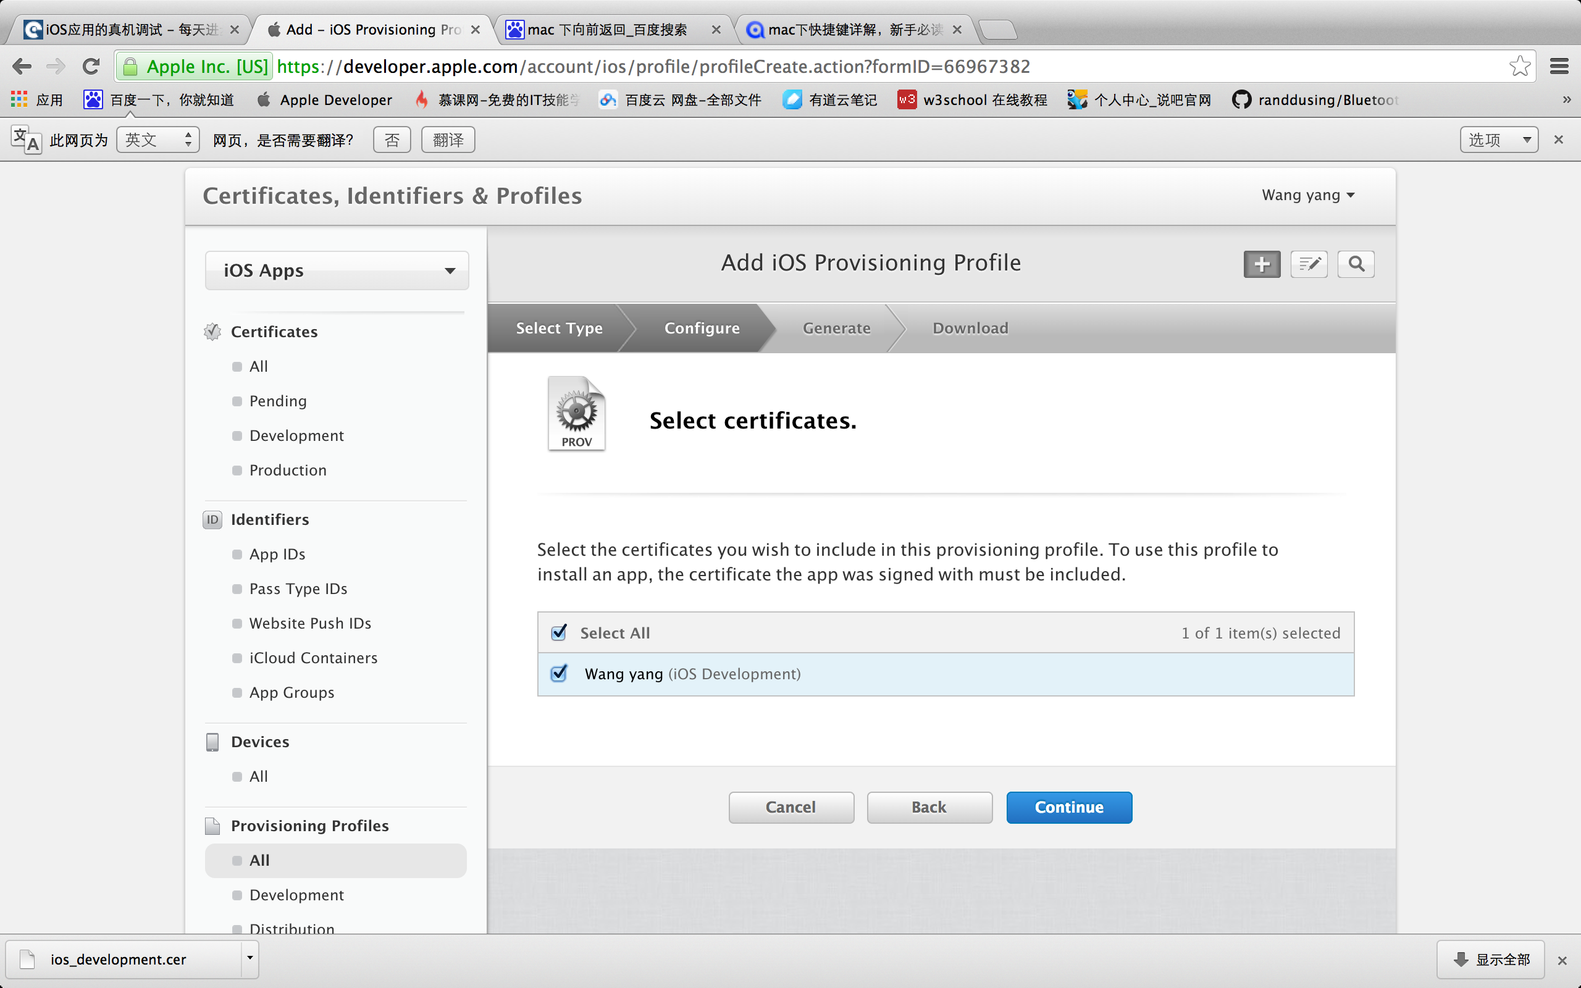Open the randdusing/Bluetooth GitHub bookmark
This screenshot has height=988, width=1581.
pyautogui.click(x=1314, y=100)
